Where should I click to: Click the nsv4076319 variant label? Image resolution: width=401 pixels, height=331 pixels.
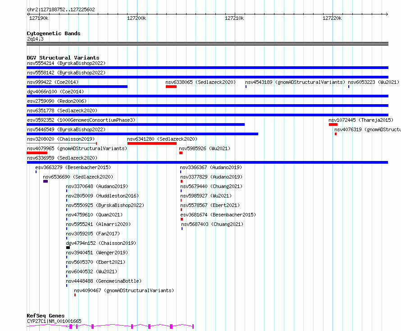pyautogui.click(x=368, y=129)
